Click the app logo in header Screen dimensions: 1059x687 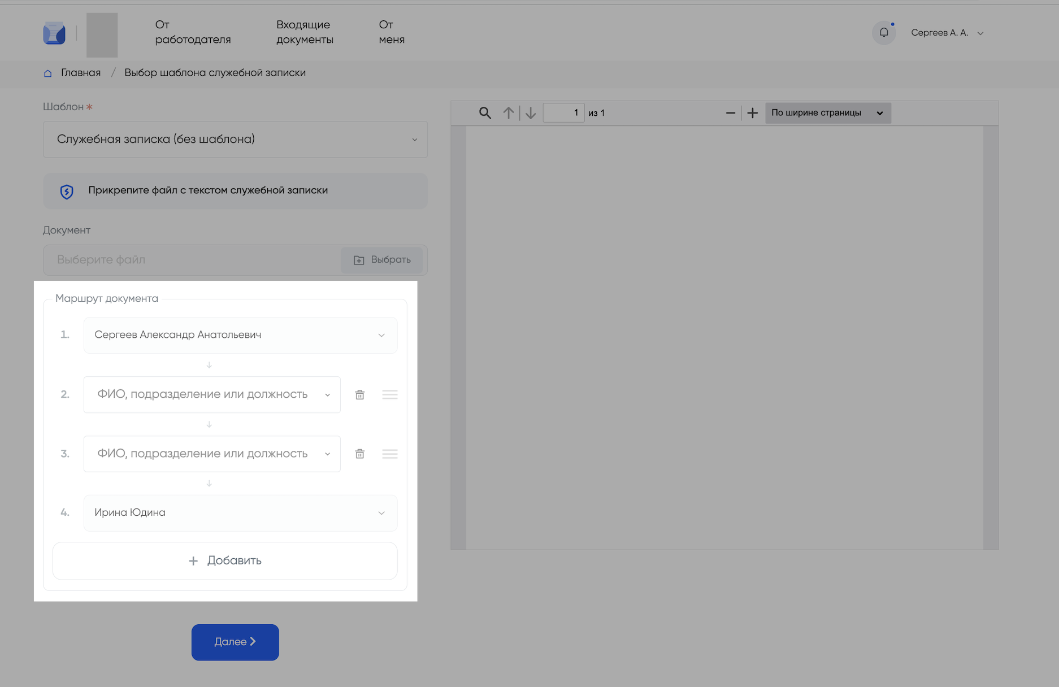(x=54, y=33)
